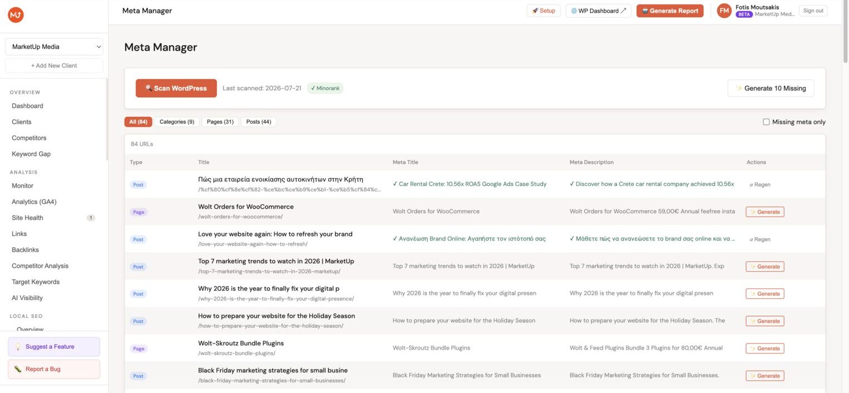Click the Page badge for Wolt-Skroutz Bundle Plugins
The width and height of the screenshot is (849, 393).
click(x=139, y=348)
